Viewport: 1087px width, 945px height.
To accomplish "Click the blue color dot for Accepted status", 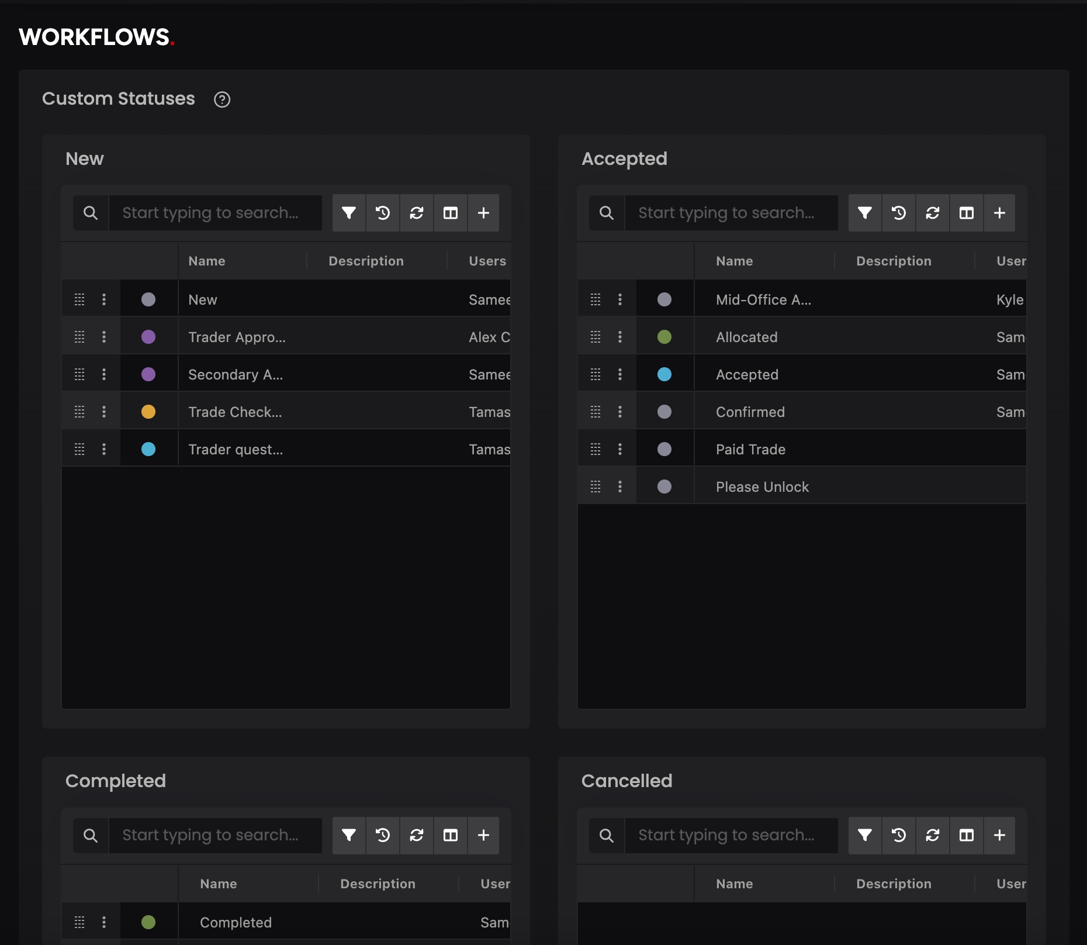I will [x=664, y=374].
